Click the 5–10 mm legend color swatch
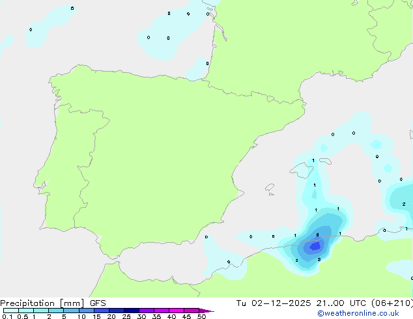The width and height of the screenshot is (413, 319). tap(71, 311)
